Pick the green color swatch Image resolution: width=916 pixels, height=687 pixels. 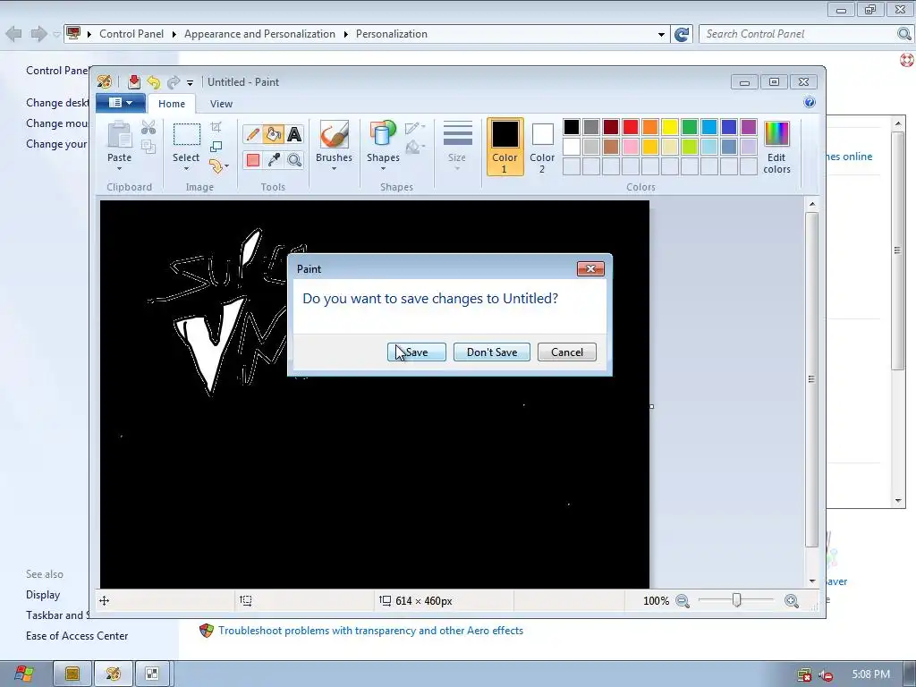(690, 127)
